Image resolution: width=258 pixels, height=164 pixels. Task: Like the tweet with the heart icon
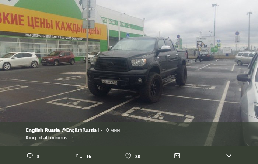pyautogui.click(x=128, y=156)
